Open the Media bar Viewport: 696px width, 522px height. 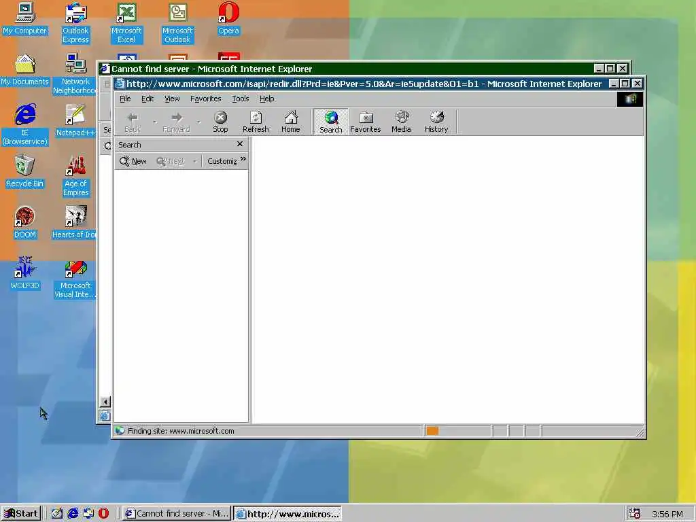pos(401,122)
